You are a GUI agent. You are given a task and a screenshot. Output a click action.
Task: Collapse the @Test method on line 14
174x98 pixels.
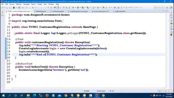(x=11, y=39)
